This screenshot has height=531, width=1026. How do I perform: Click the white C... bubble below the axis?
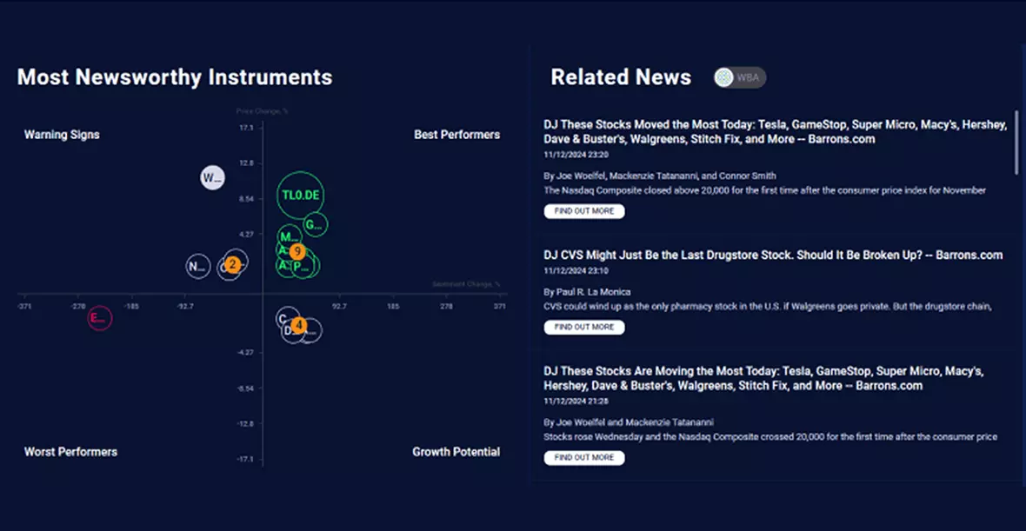pyautogui.click(x=283, y=318)
